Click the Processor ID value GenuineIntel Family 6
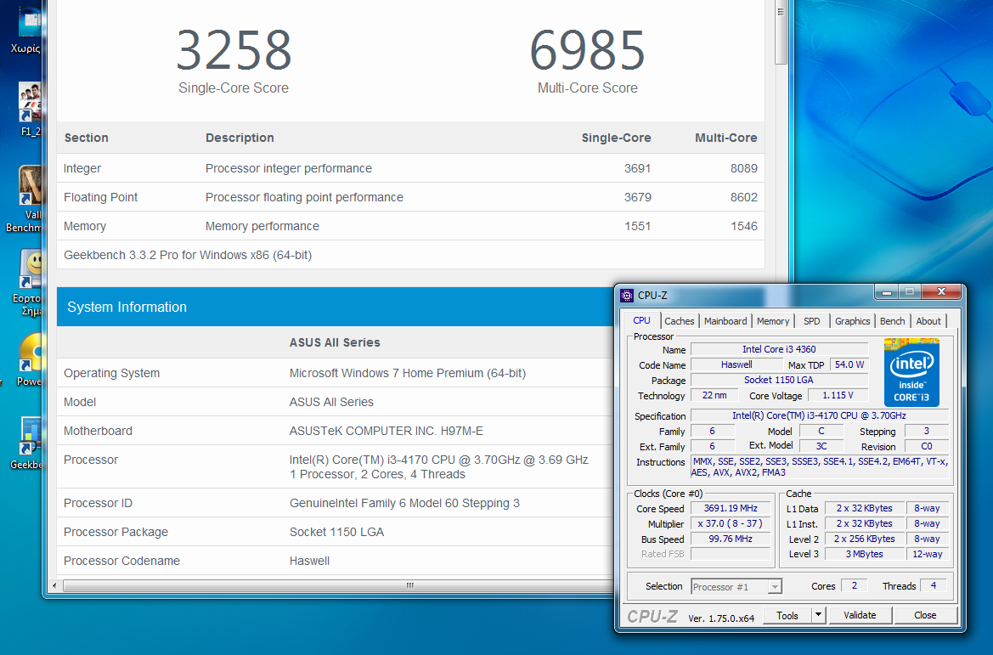This screenshot has width=993, height=655. 404,503
